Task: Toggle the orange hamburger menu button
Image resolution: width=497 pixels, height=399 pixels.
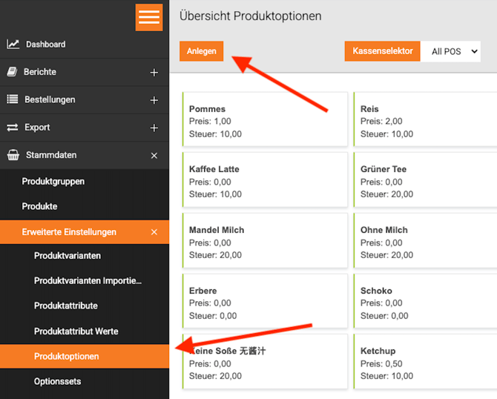Action: pyautogui.click(x=149, y=18)
